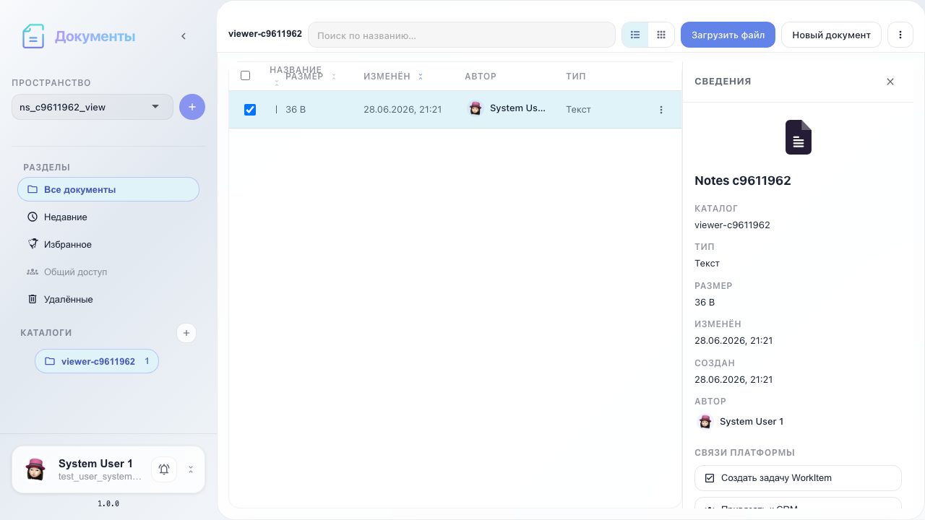This screenshot has height=520, width=925.
Task: Open the row actions menu for the document
Action: (x=661, y=110)
